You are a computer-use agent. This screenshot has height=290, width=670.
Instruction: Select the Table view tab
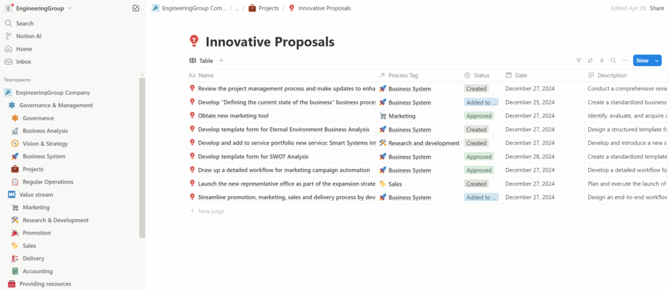point(201,61)
